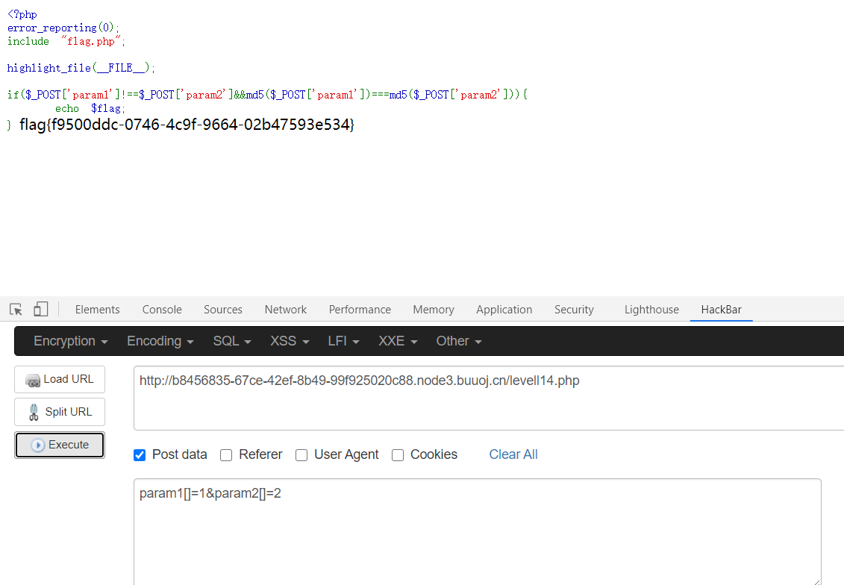The height and width of the screenshot is (585, 844).
Task: Click the Execute button
Action: point(60,443)
